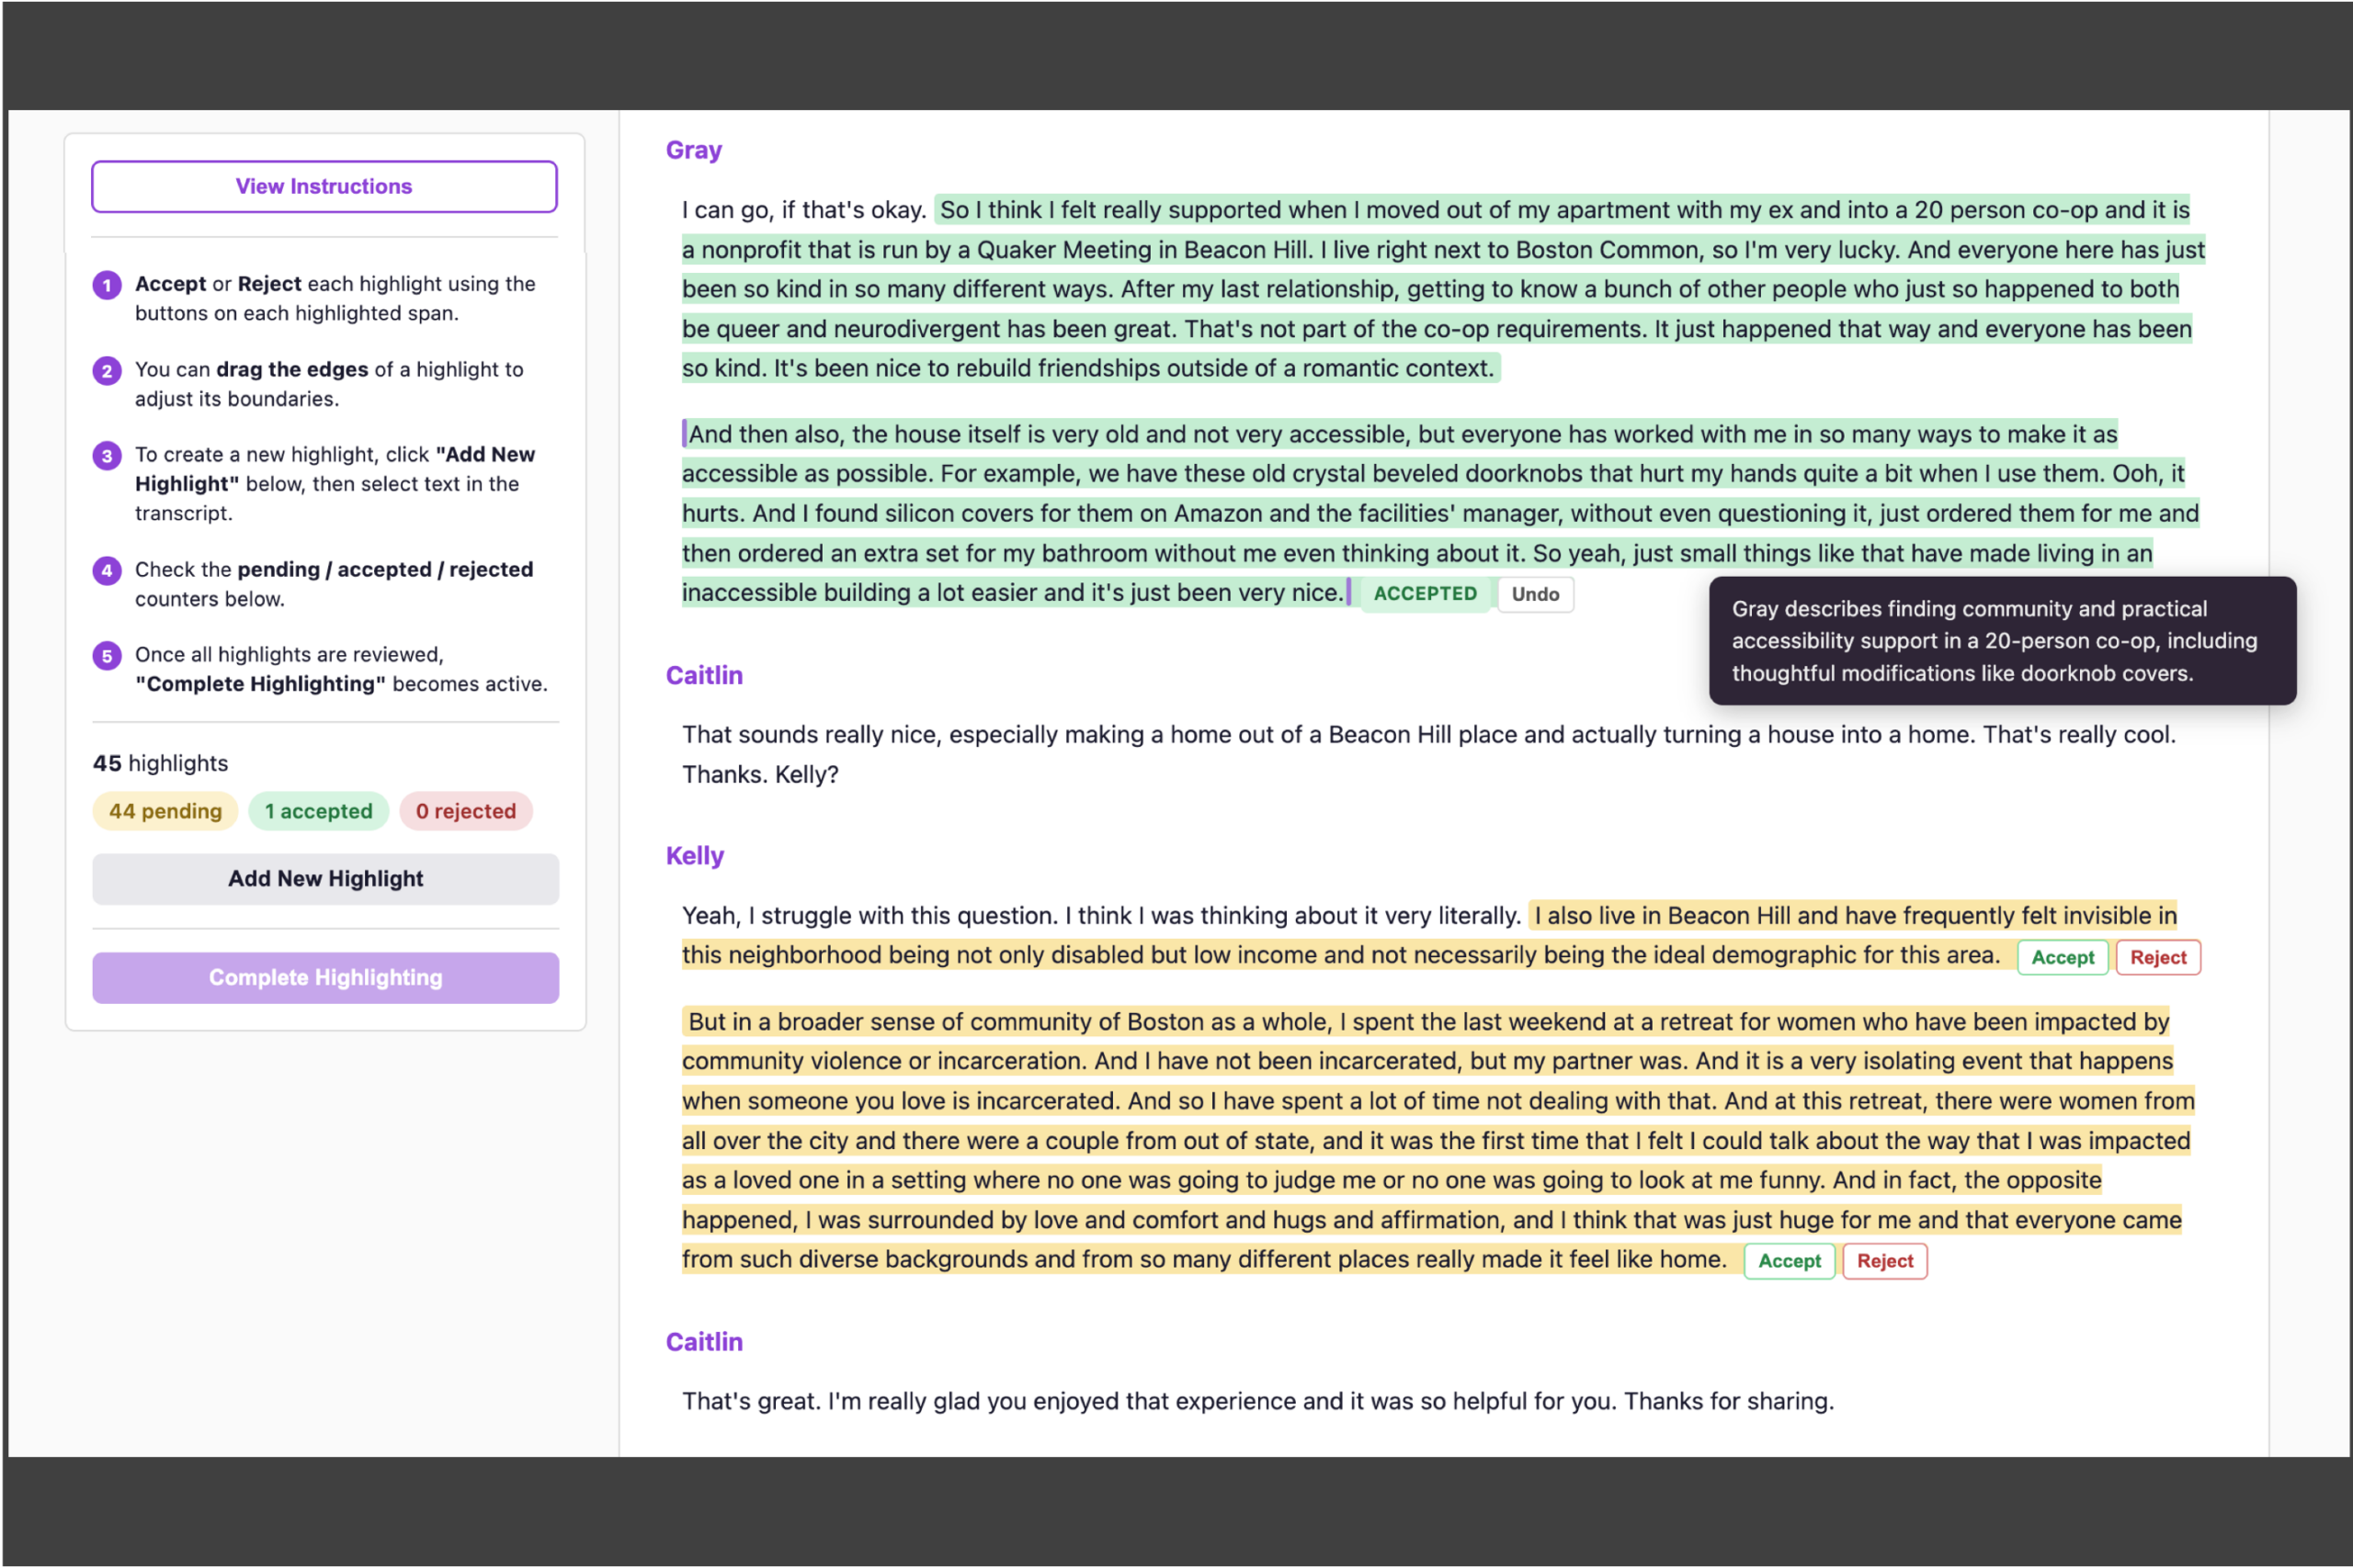The width and height of the screenshot is (2353, 1568).
Task: Click the 44 pending counter badge
Action: pyautogui.click(x=165, y=811)
